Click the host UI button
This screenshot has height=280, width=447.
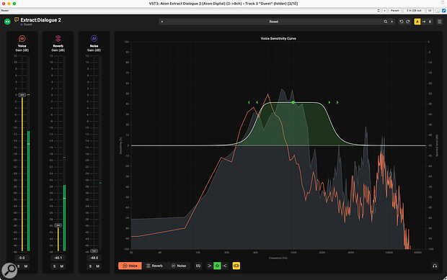tap(430, 11)
